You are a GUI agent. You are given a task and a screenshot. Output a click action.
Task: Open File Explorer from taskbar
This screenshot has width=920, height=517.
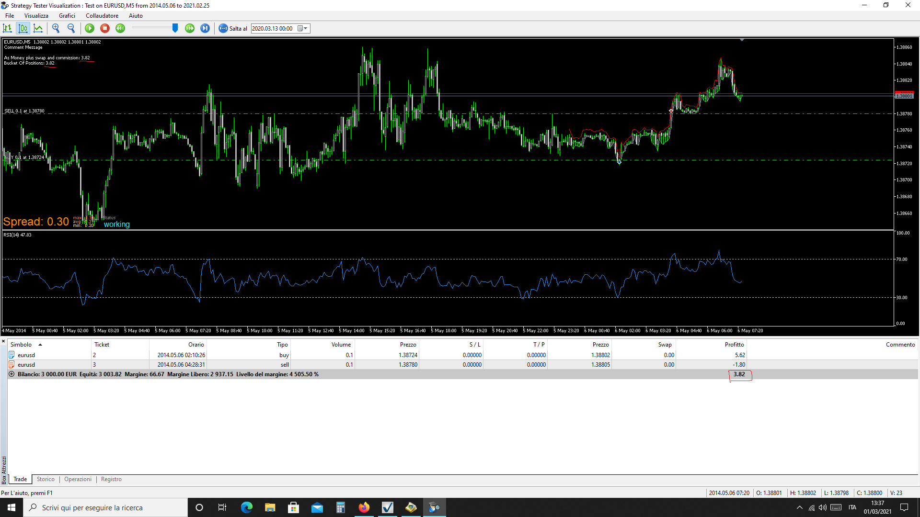click(x=270, y=507)
